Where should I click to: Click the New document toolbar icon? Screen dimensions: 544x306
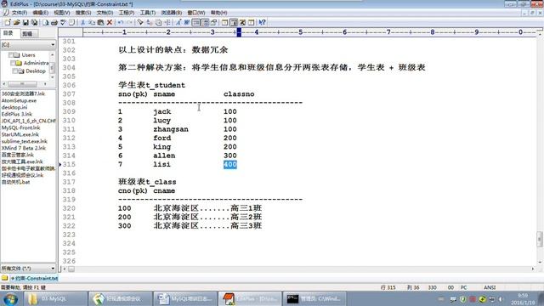8,23
